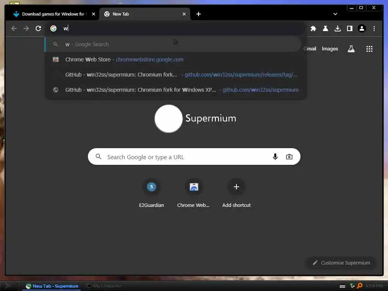Select the 'w - Google Search' suggestion
This screenshot has height=291, width=388.
[173, 44]
